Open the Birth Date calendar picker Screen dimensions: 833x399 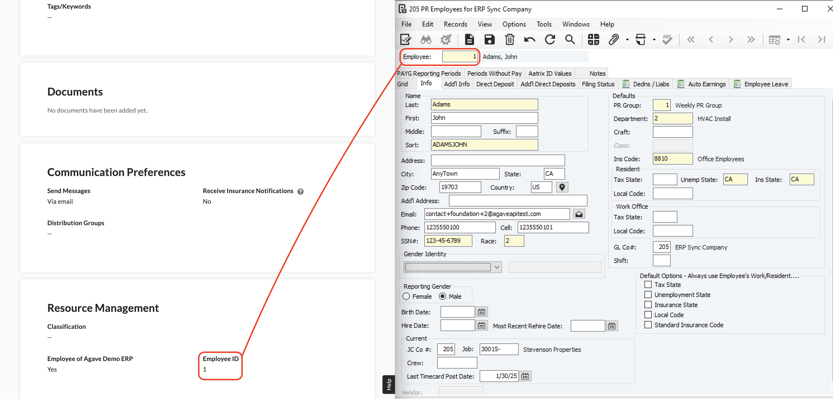point(482,312)
